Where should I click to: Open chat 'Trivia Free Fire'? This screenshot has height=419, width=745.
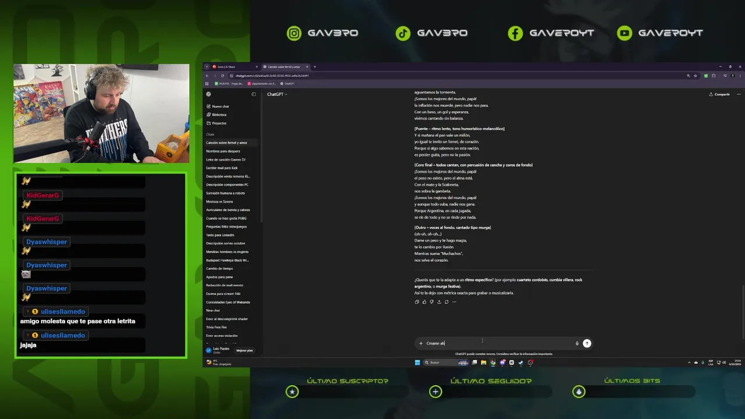point(217,327)
